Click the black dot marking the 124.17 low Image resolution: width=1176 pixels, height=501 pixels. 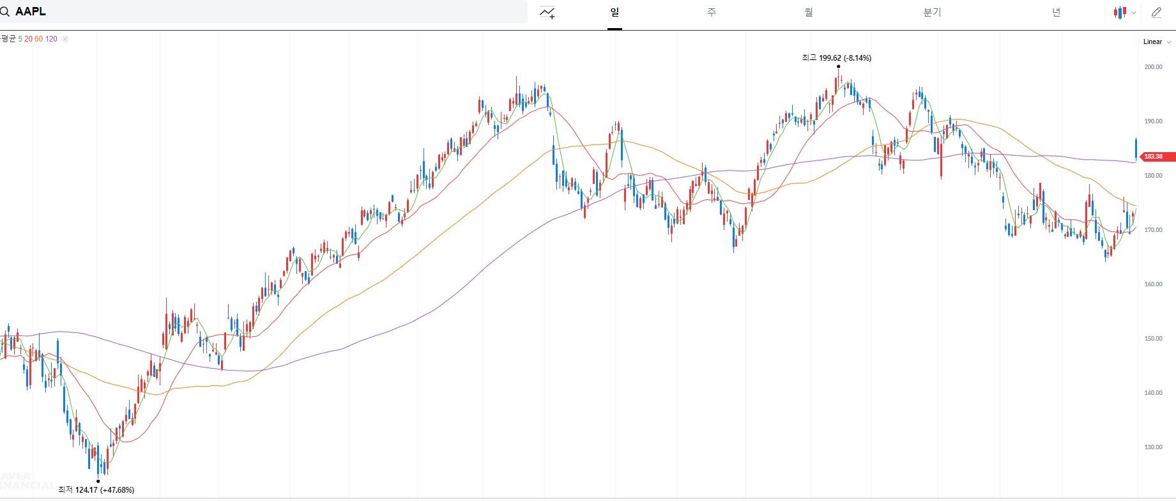click(x=98, y=481)
